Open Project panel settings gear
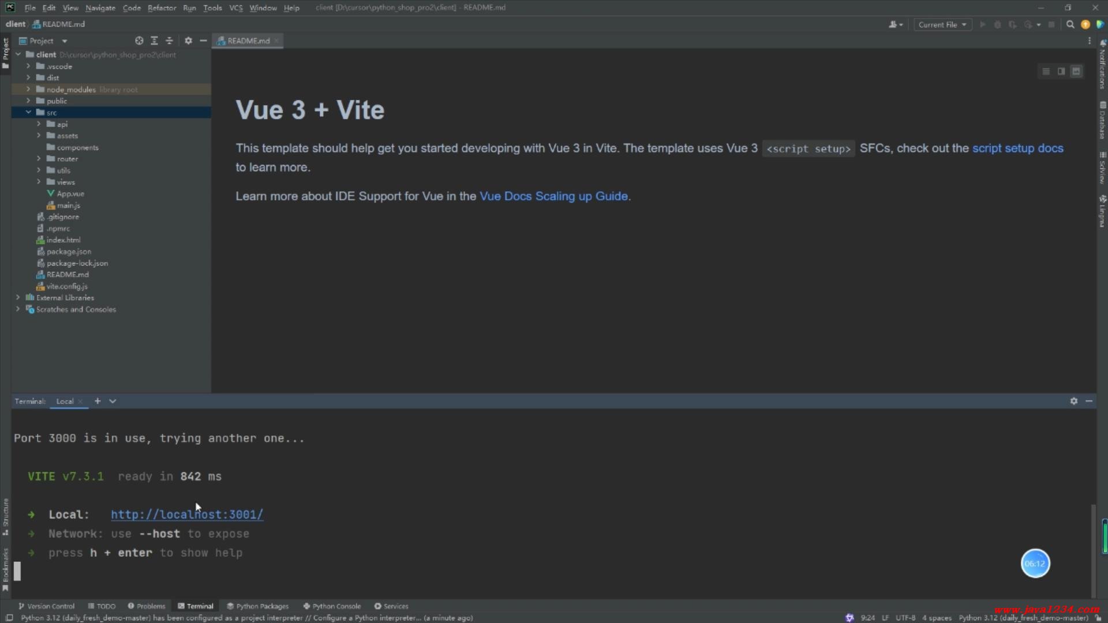This screenshot has height=623, width=1108. pyautogui.click(x=188, y=41)
